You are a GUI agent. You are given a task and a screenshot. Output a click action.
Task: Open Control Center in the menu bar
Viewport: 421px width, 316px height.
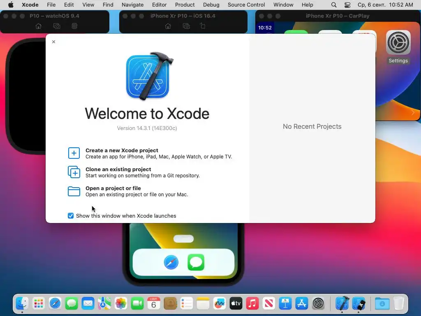click(347, 5)
